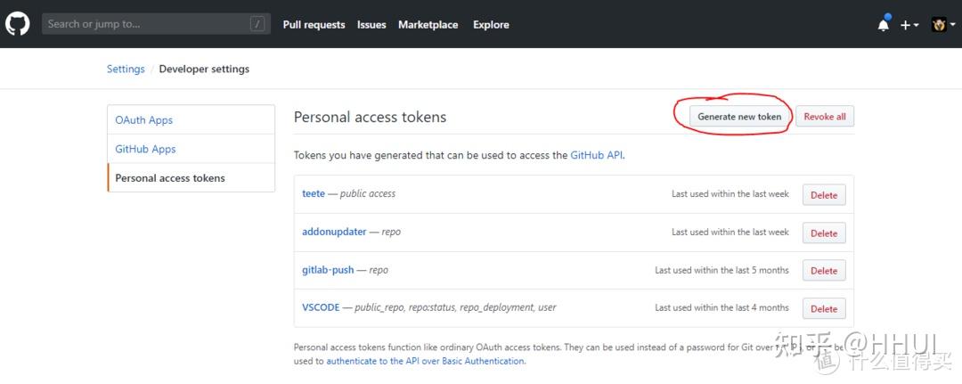Open Issues in the top navigation
This screenshot has height=384, width=962.
tap(371, 25)
